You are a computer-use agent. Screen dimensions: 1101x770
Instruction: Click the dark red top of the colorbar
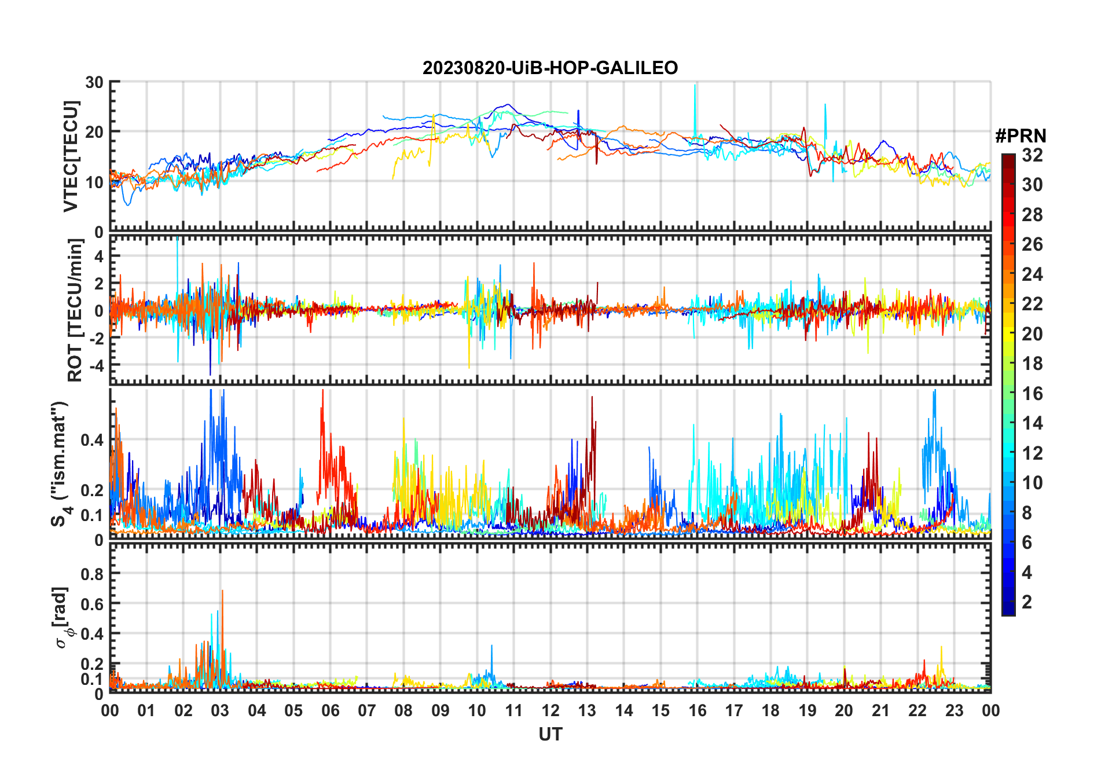click(x=1008, y=158)
